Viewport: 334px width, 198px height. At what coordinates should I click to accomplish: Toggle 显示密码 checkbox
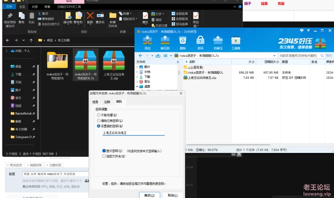pos(104,151)
